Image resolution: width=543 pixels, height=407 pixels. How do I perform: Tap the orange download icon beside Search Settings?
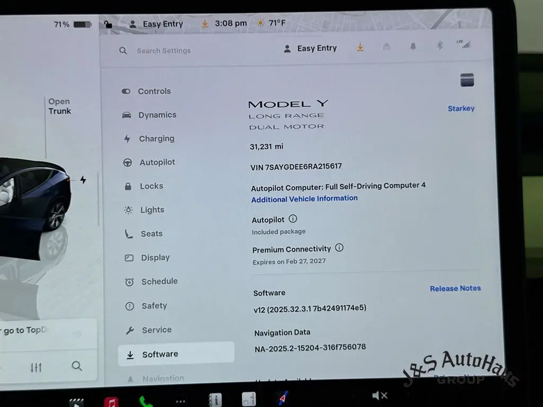click(x=360, y=48)
